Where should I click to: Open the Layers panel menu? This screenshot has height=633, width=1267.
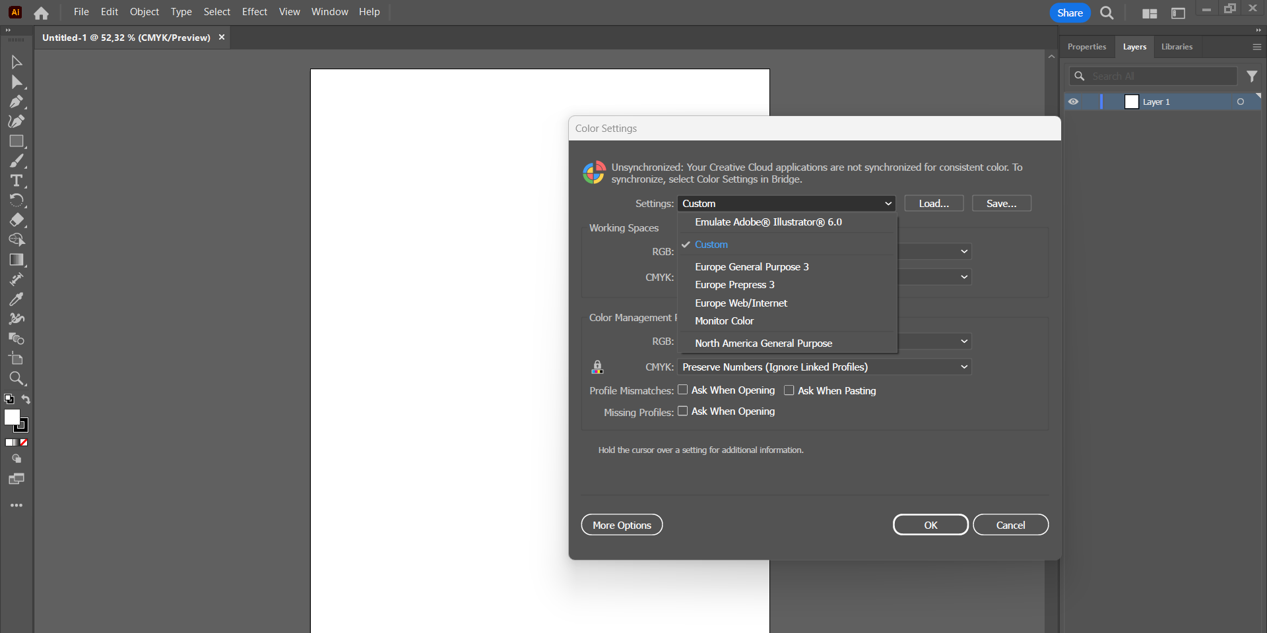pos(1257,47)
